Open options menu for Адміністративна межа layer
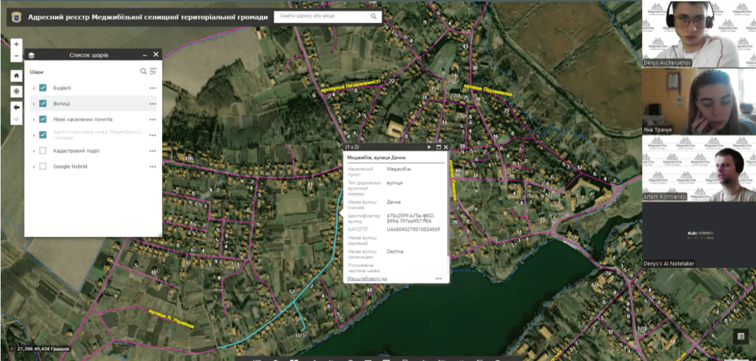The width and height of the screenshot is (756, 361). 153,135
